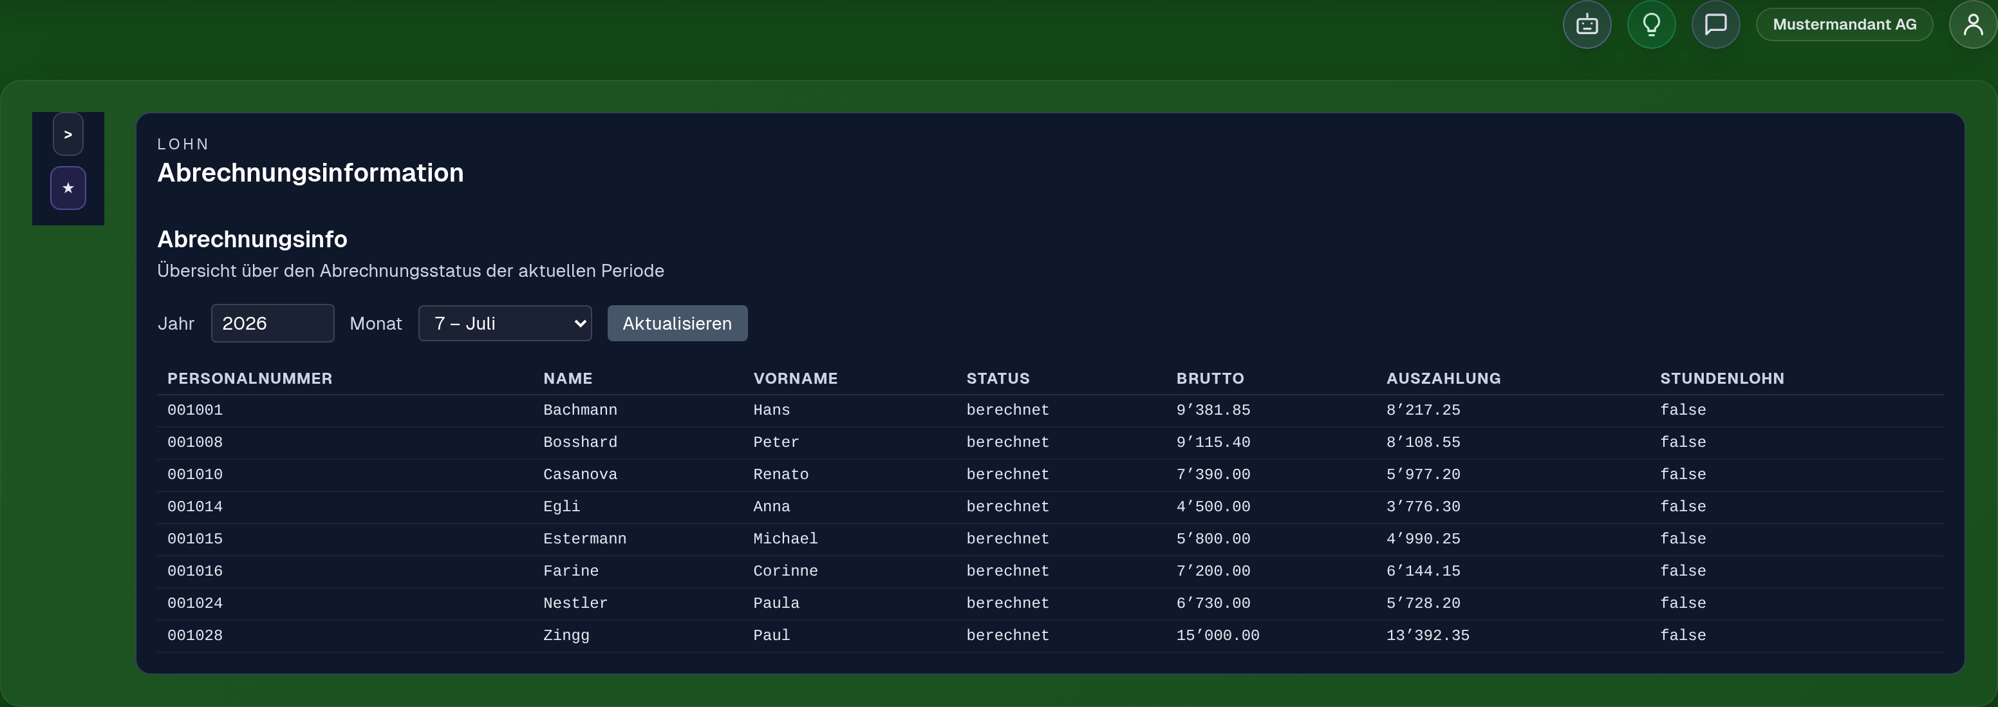The image size is (1998, 707).
Task: Click first name Michael
Action: [x=785, y=538]
